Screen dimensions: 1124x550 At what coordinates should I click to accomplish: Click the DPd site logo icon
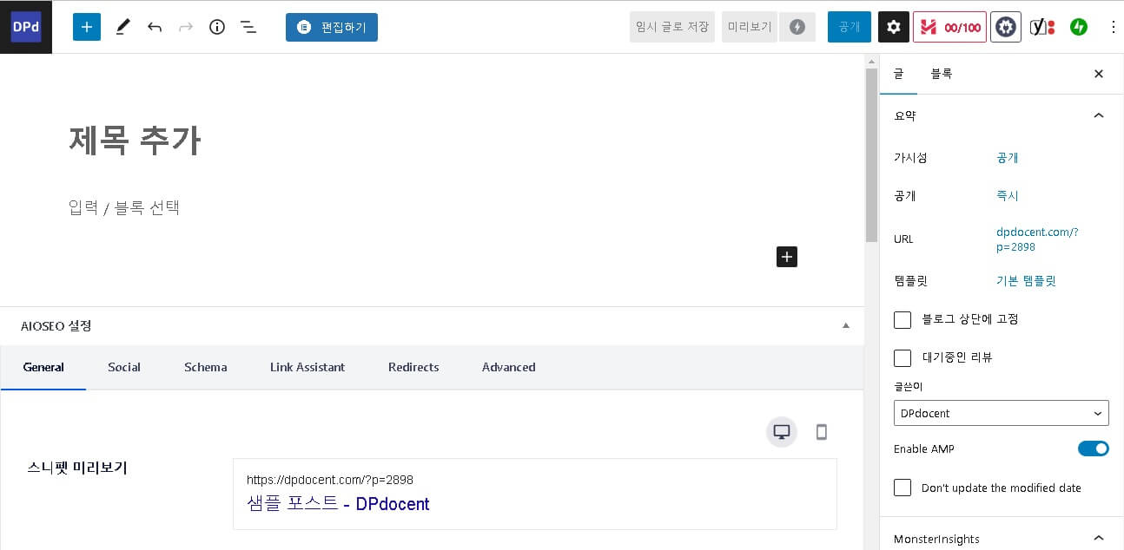(26, 27)
